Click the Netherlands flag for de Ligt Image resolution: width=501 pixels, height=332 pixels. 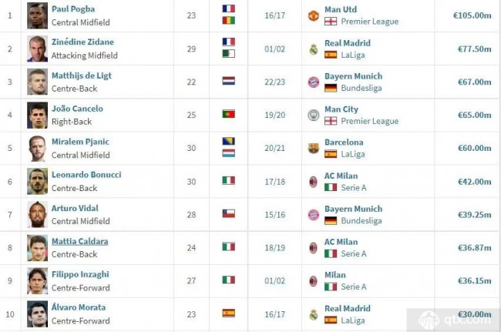[x=229, y=81]
